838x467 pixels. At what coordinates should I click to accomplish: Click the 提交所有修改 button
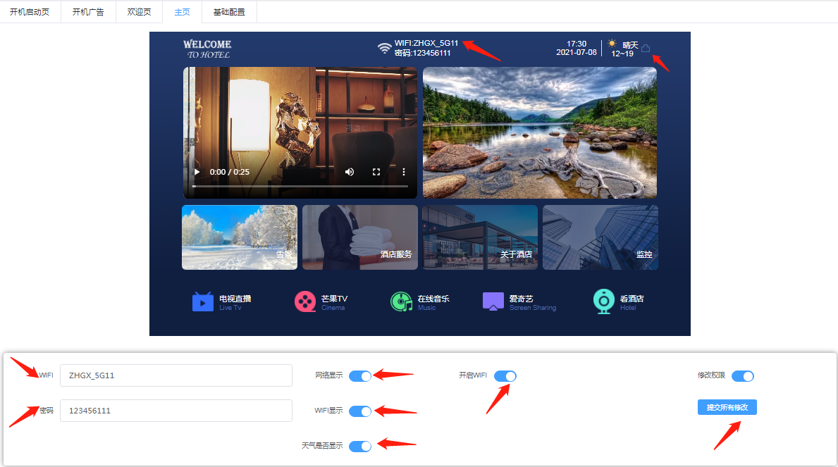click(x=727, y=408)
